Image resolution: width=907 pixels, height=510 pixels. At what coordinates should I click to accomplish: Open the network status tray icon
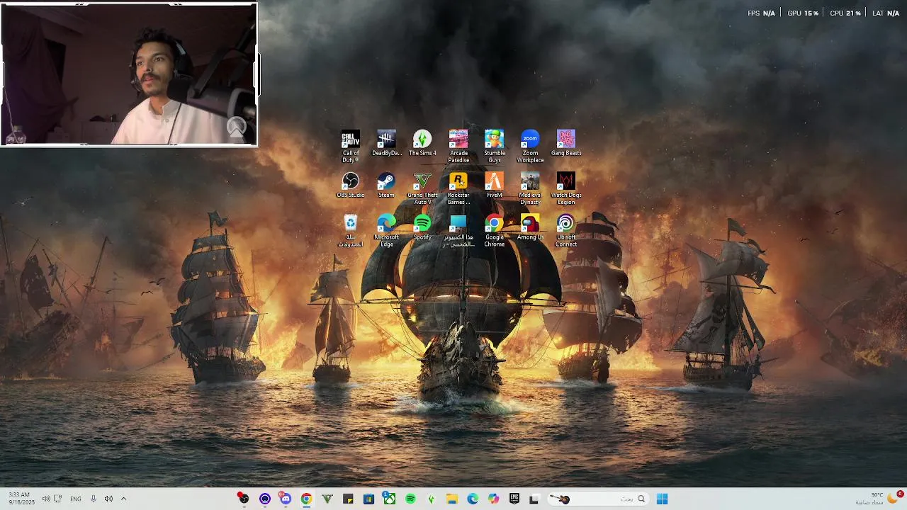pyautogui.click(x=58, y=499)
